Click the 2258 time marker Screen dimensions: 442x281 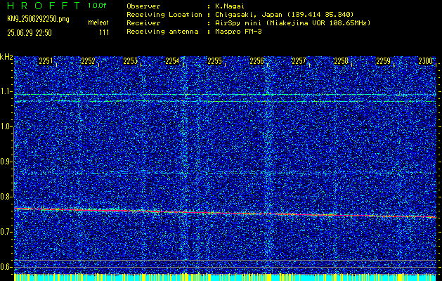[x=341, y=61]
